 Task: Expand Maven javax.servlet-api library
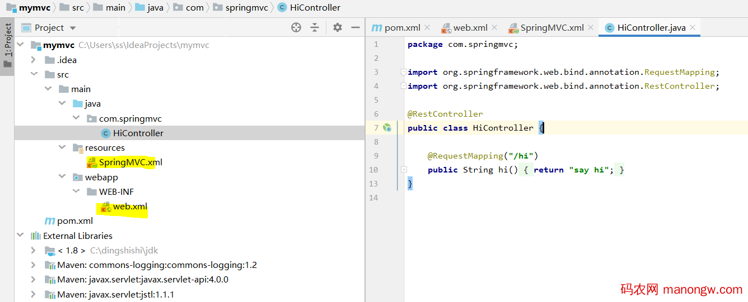(34, 279)
